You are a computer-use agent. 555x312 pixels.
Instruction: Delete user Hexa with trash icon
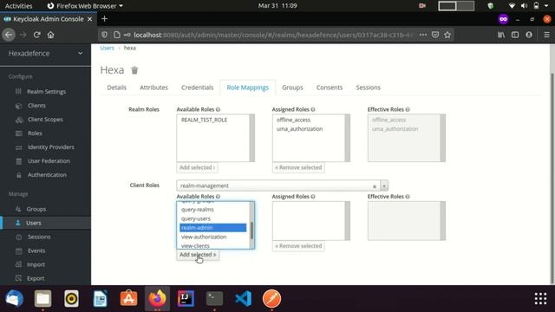134,70
